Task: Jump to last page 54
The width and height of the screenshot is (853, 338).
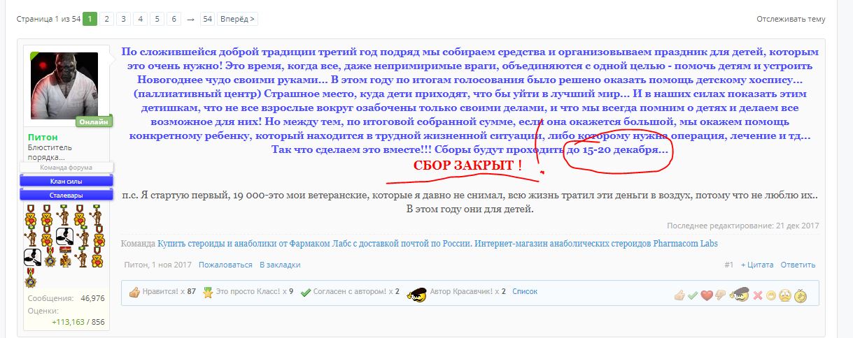Action: [x=207, y=19]
